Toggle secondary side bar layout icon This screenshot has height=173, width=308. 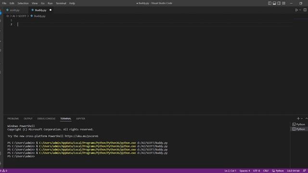(x=279, y=3)
